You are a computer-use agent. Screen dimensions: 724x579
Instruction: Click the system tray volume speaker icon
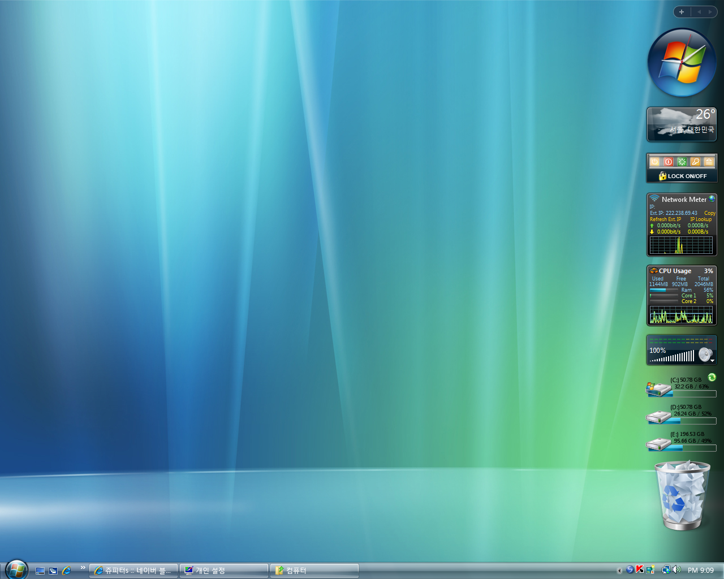[676, 569]
